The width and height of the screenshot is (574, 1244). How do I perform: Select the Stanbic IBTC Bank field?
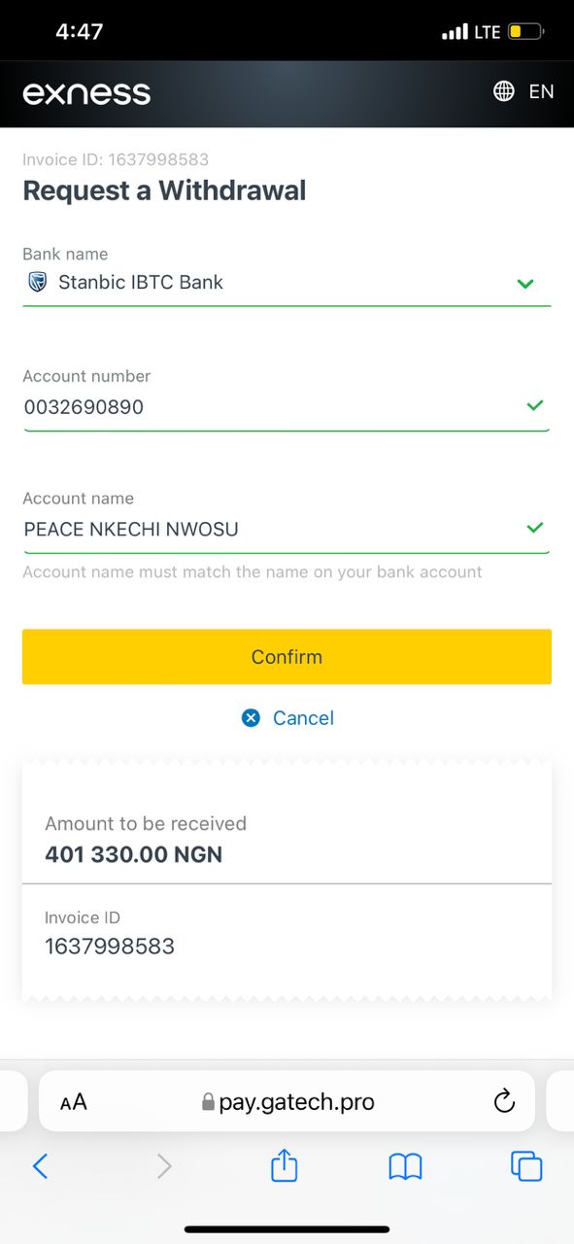pyautogui.click(x=287, y=283)
